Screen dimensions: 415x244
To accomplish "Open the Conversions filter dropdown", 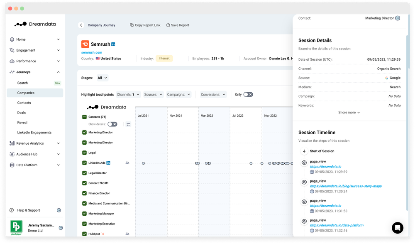I will tap(212, 94).
